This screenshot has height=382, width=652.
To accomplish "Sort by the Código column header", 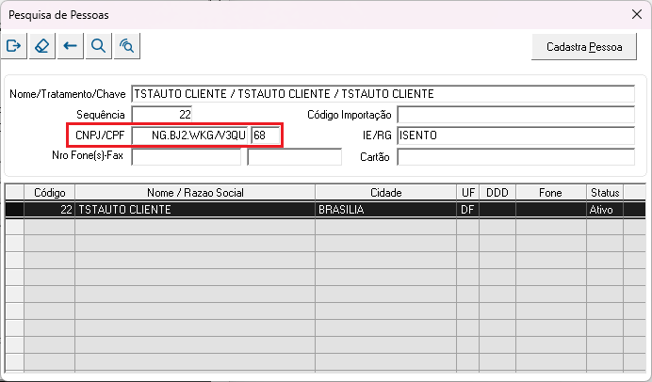I will (50, 193).
